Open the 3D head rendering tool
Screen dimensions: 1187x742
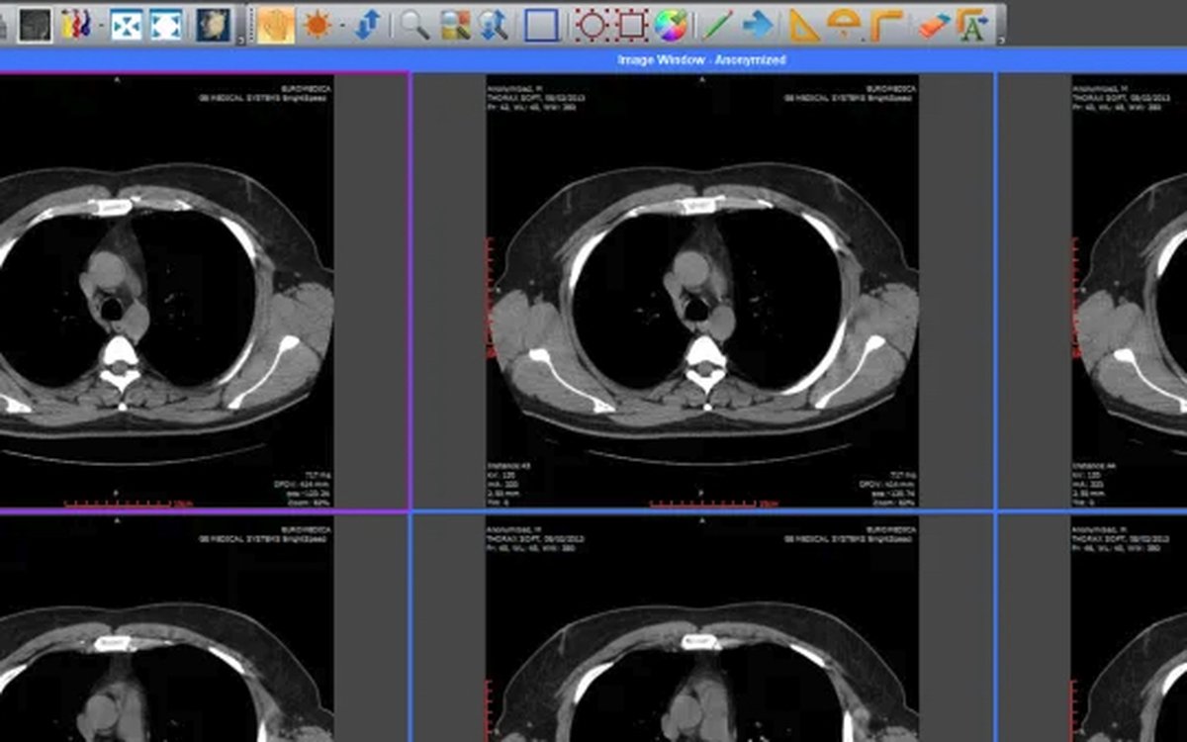[213, 24]
